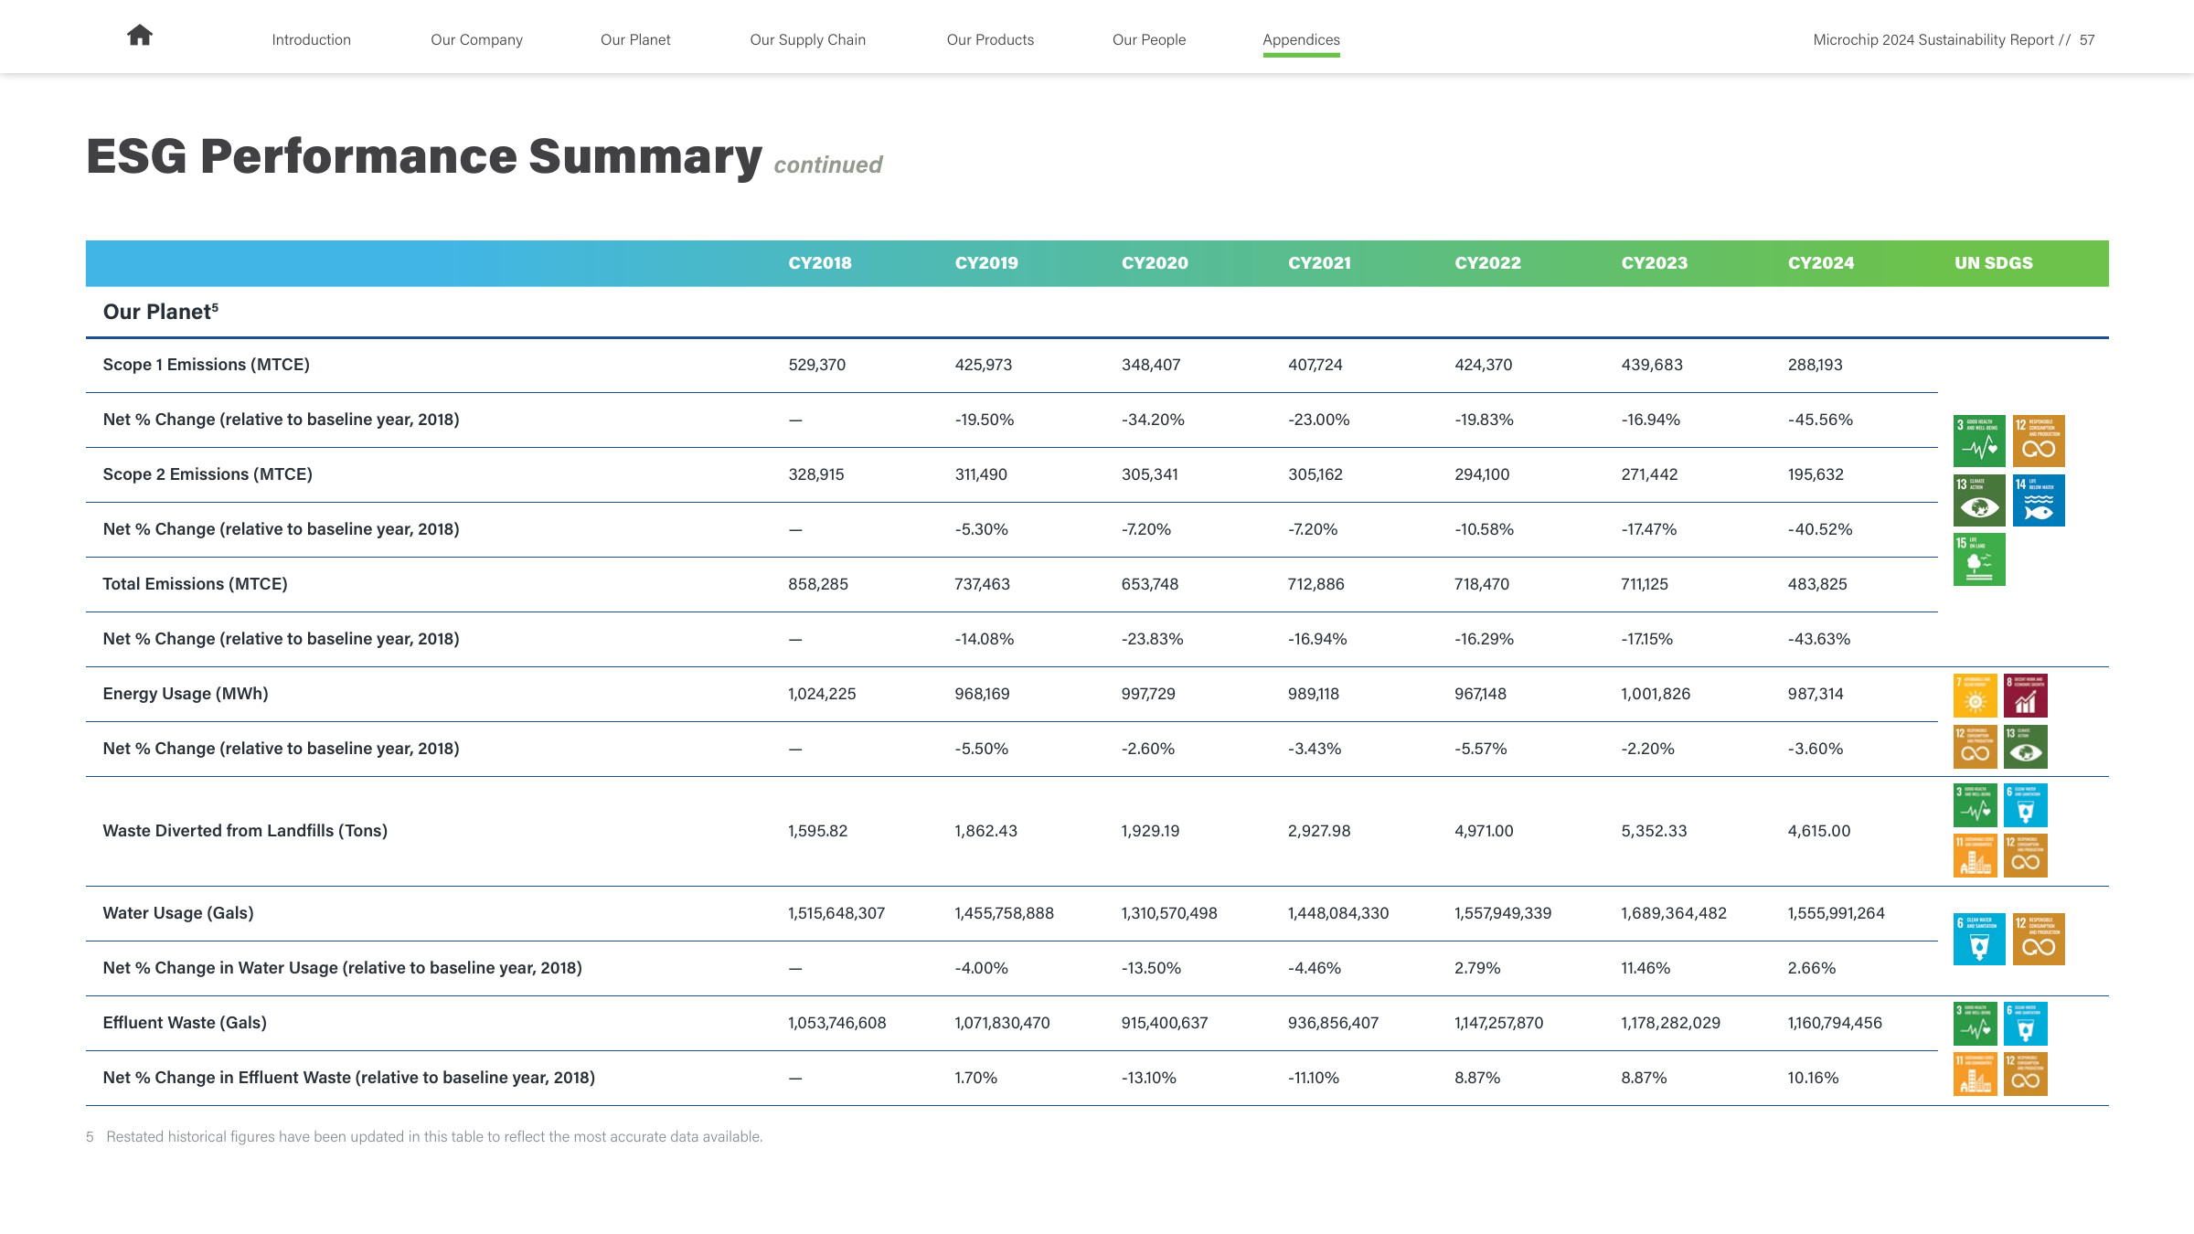The image size is (2194, 1234).
Task: Click SDG 8 Decent Work icon
Action: click(x=2026, y=696)
